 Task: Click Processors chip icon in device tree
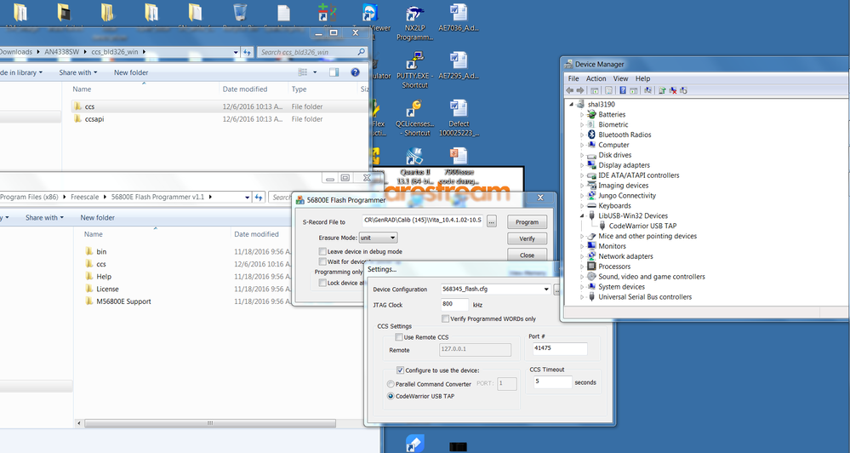click(x=591, y=267)
